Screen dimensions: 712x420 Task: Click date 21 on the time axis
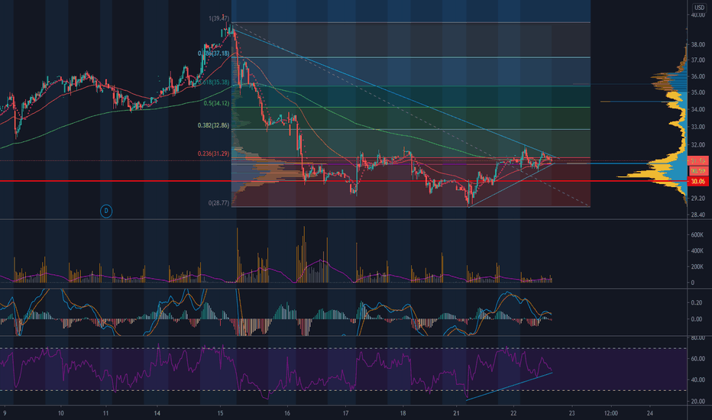pyautogui.click(x=456, y=413)
